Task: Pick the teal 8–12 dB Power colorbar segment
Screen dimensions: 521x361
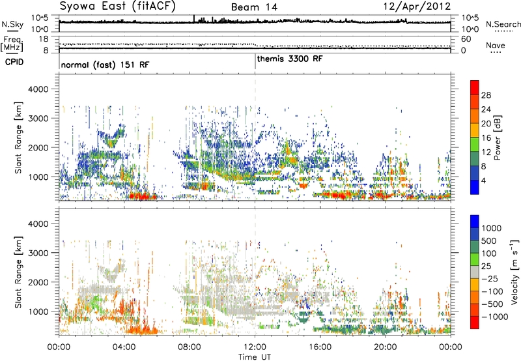Action: [475, 158]
